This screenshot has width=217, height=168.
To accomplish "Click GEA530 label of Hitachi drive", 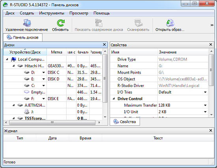I will (56, 66).
